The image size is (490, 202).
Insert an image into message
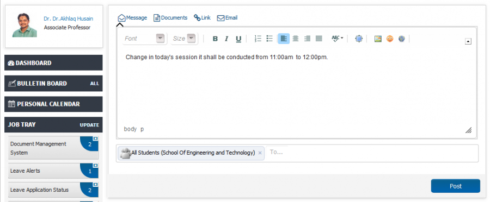[x=378, y=39]
